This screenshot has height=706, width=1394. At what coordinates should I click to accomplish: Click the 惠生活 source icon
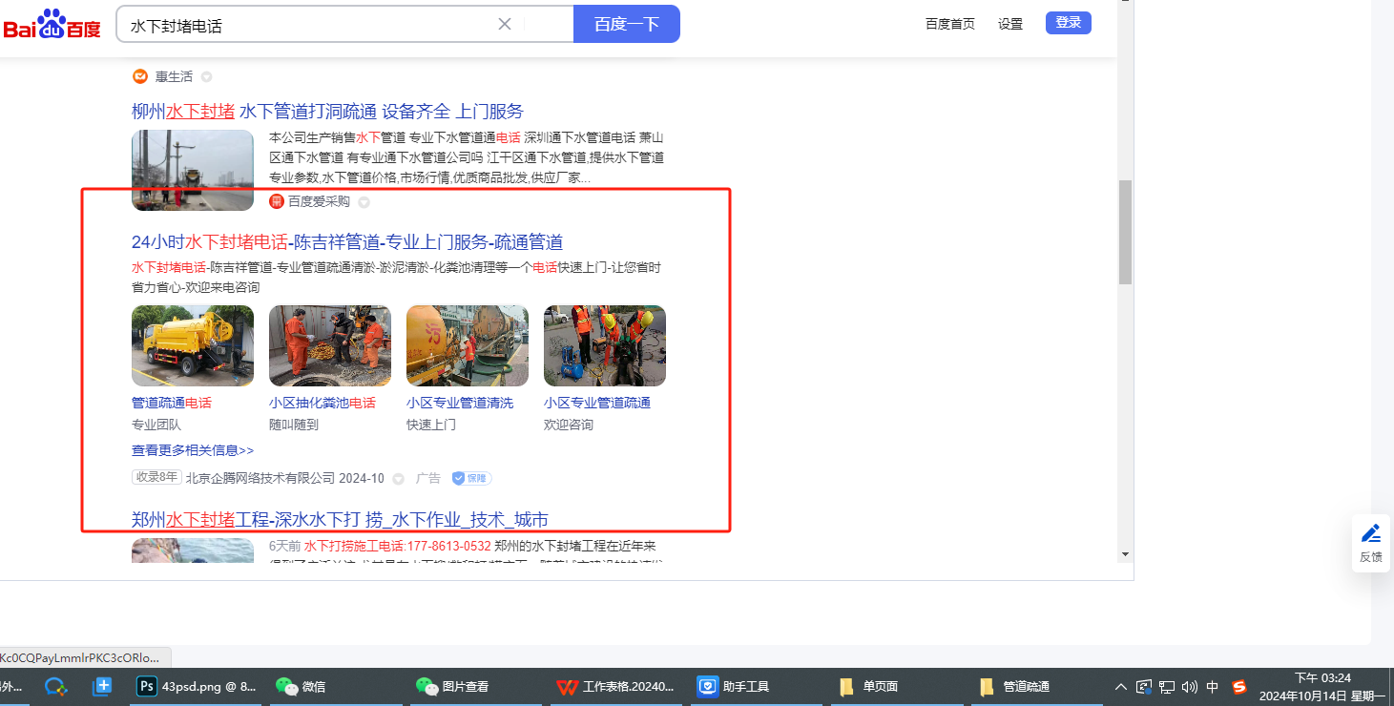click(140, 76)
